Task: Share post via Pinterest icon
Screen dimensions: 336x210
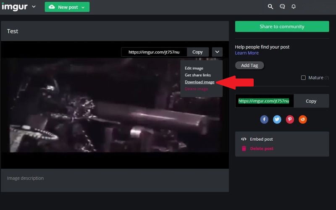Action: pyautogui.click(x=290, y=119)
